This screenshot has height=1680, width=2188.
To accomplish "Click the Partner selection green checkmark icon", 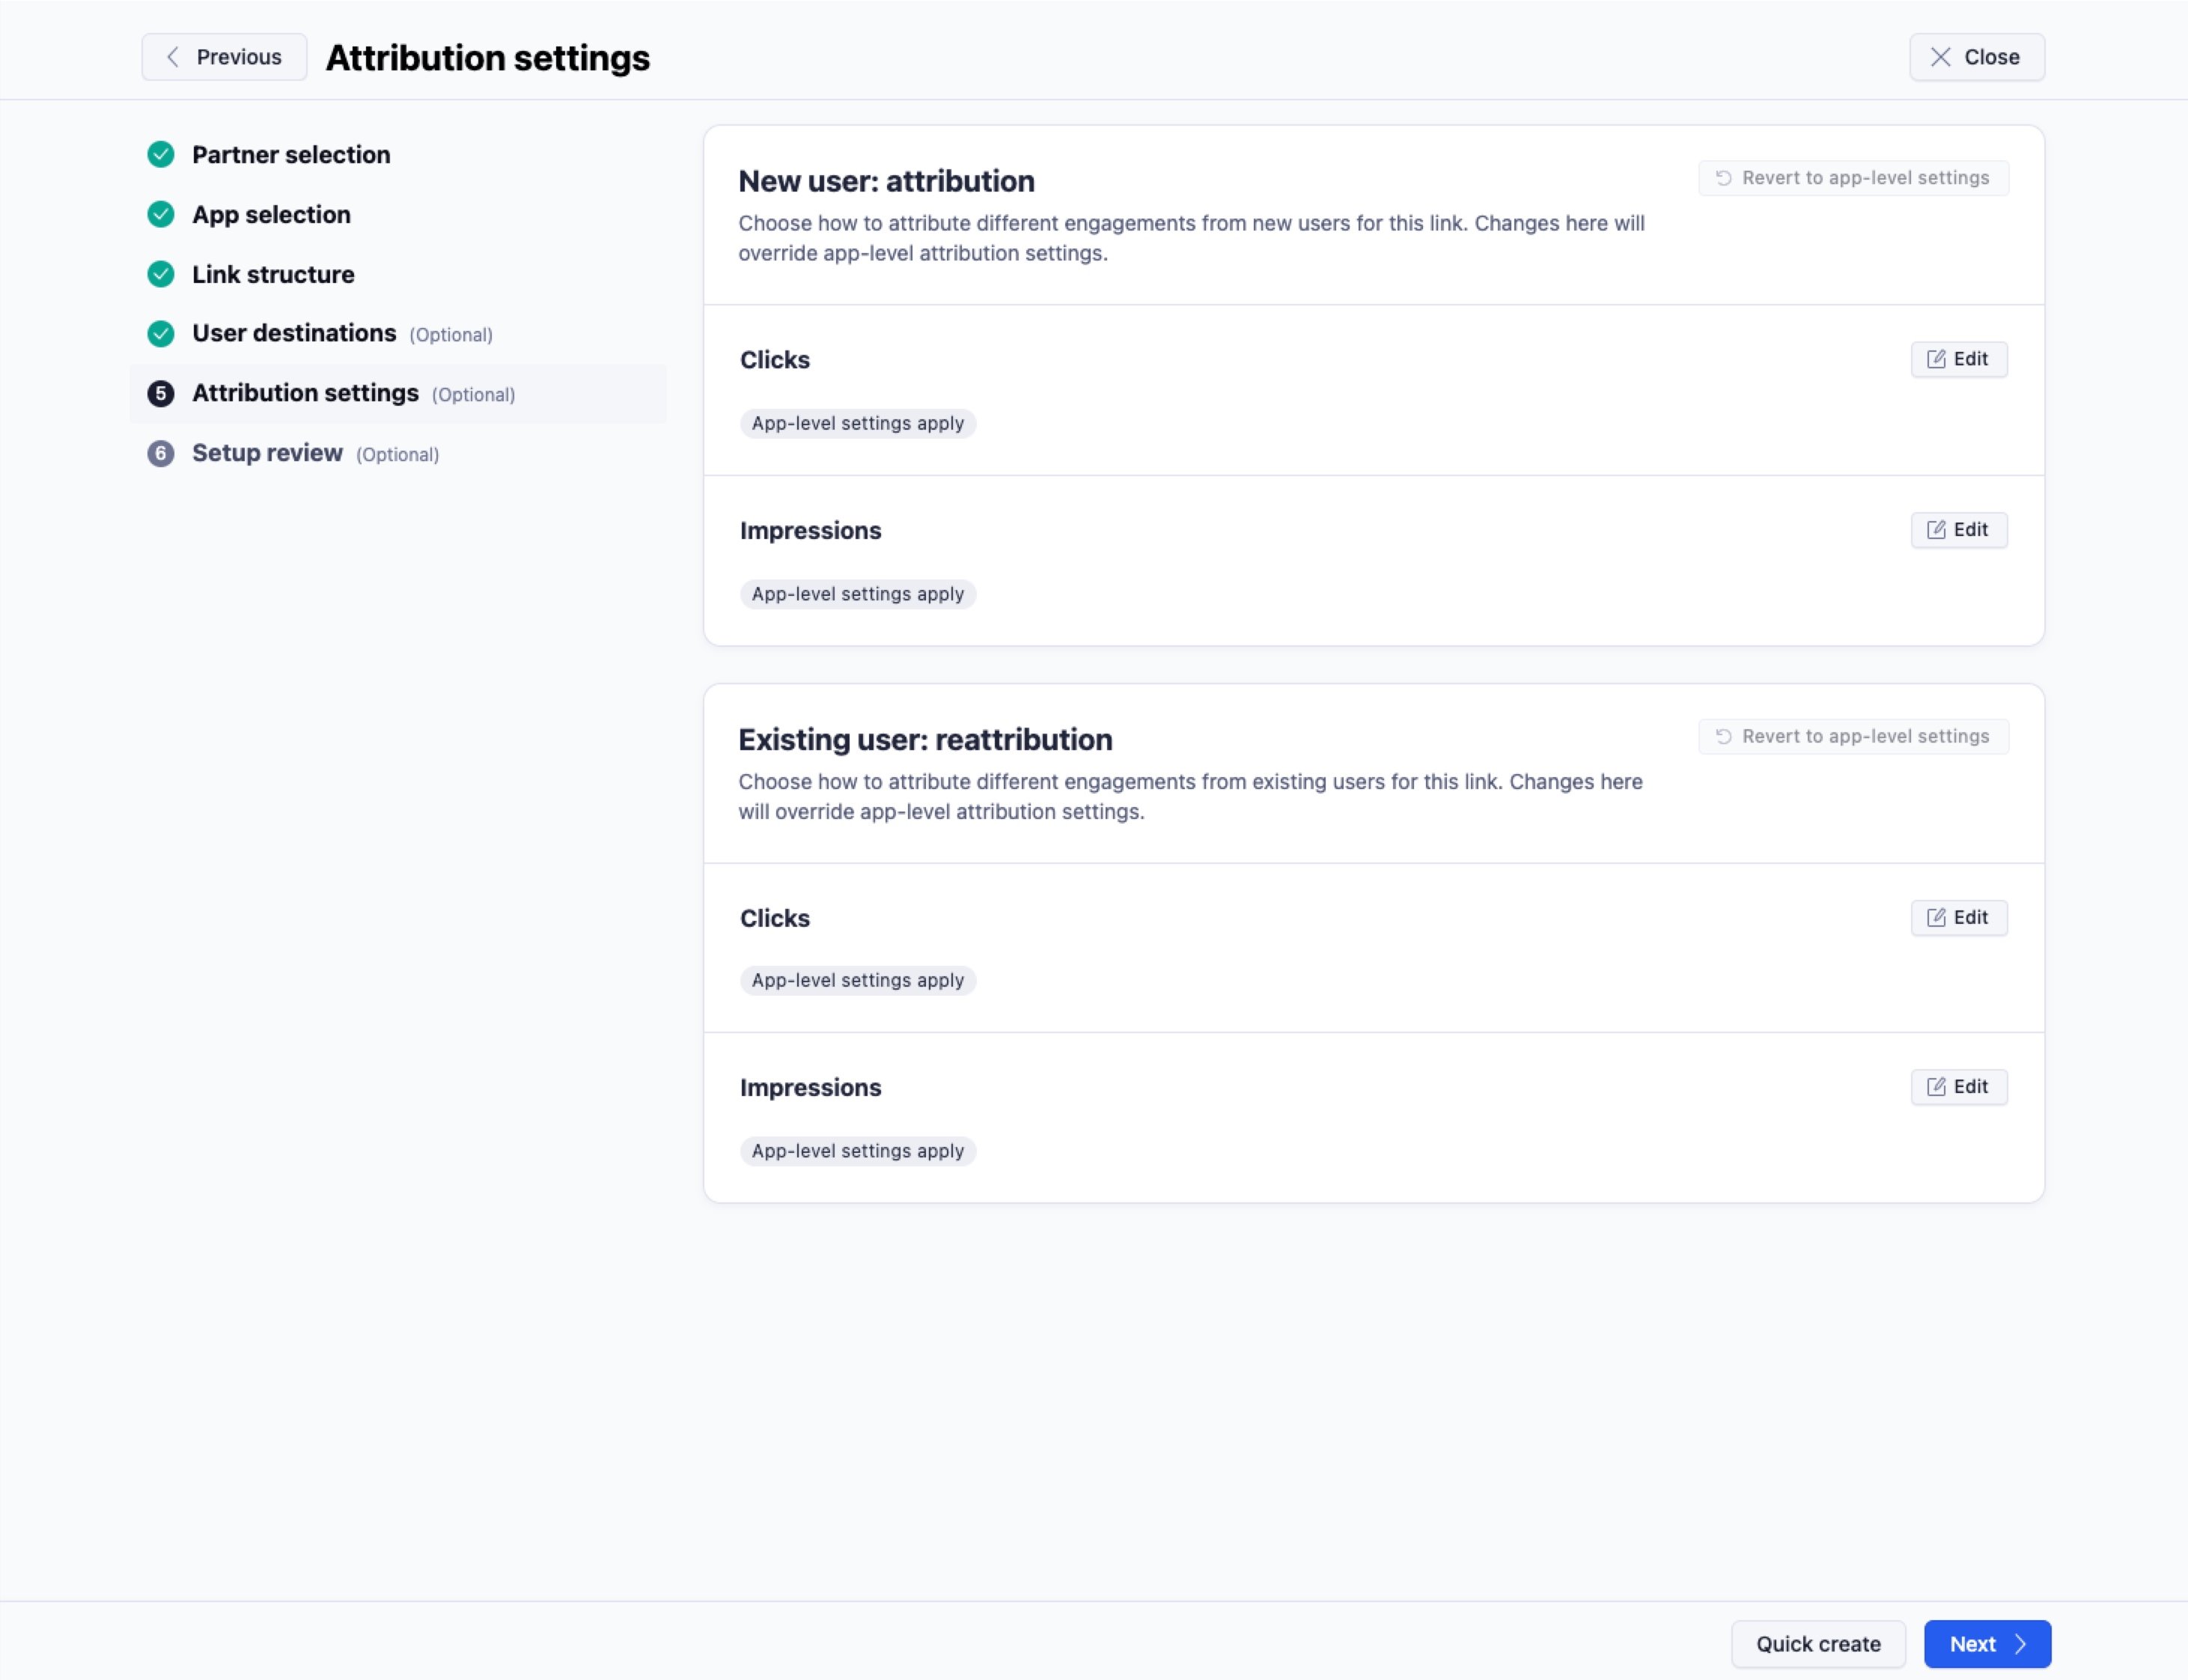I will click(x=161, y=155).
